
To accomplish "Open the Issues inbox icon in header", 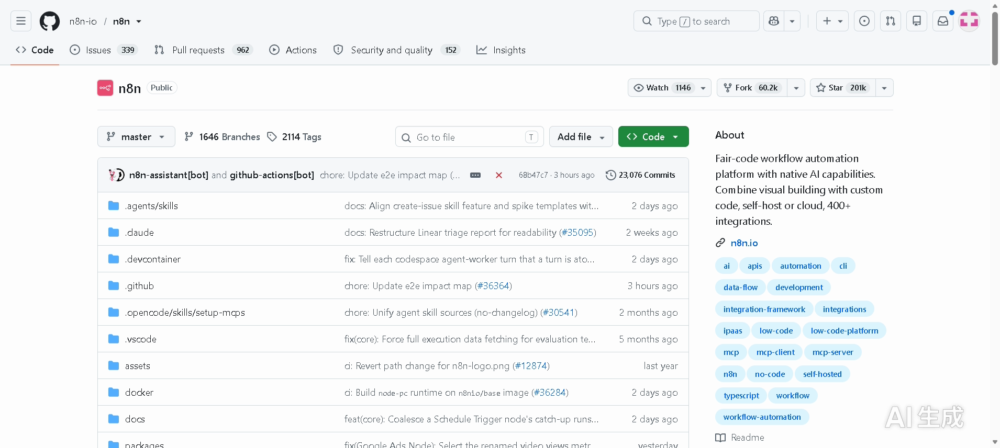I will tap(864, 21).
